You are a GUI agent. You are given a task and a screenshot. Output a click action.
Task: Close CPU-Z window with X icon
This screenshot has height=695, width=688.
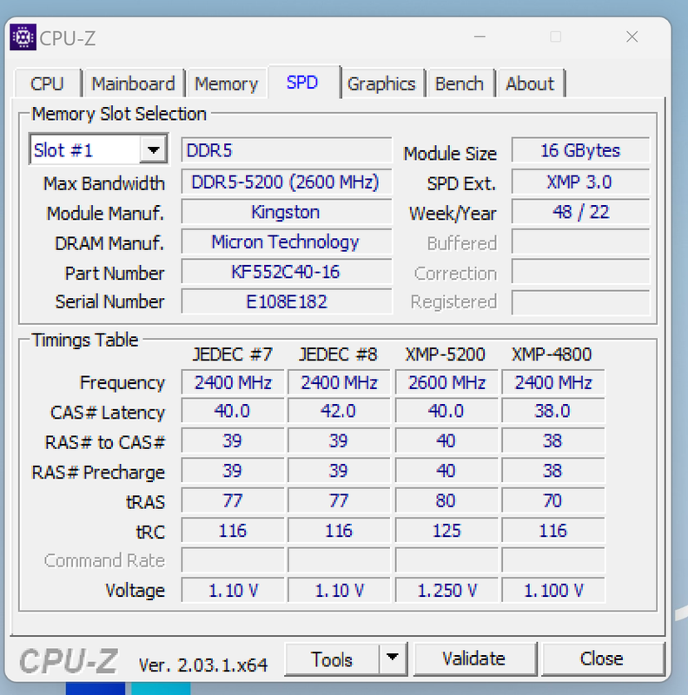point(632,36)
